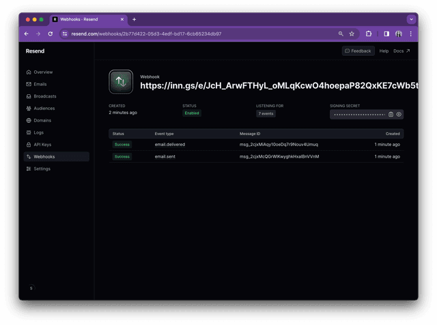
Task: Open the Feedback button
Action: click(358, 51)
